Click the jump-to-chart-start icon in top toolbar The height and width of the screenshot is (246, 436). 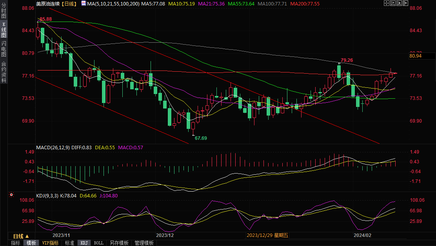(393, 3)
